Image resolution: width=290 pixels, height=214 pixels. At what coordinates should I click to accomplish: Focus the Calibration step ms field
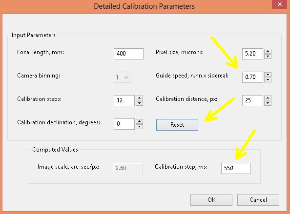tap(236, 168)
